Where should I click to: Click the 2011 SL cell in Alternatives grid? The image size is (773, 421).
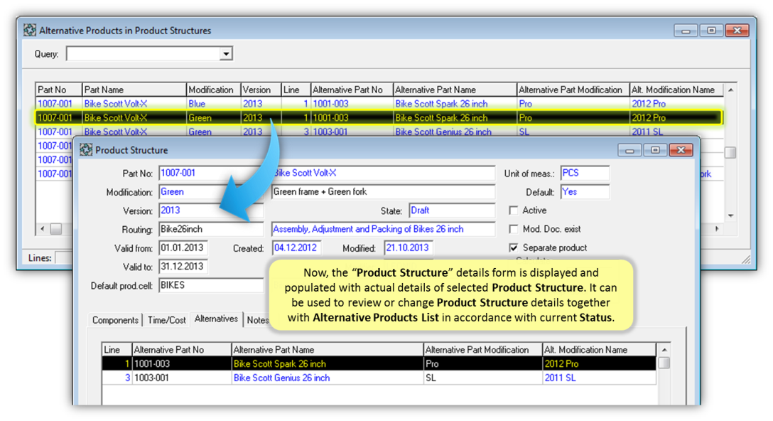tap(599, 378)
